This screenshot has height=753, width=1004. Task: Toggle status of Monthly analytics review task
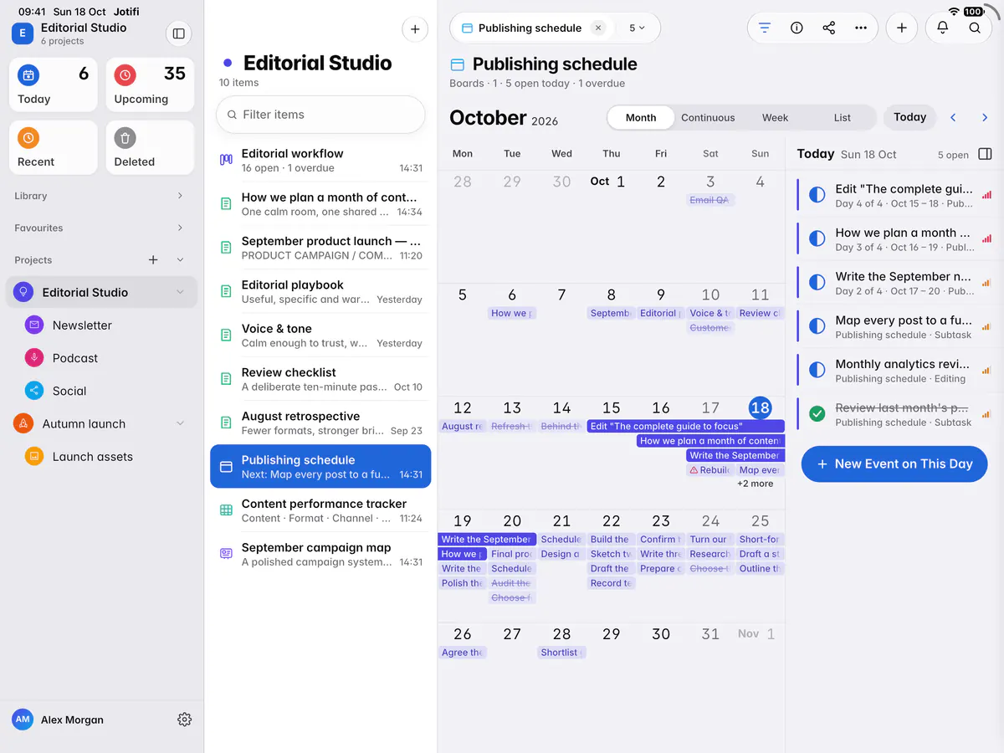click(x=817, y=370)
